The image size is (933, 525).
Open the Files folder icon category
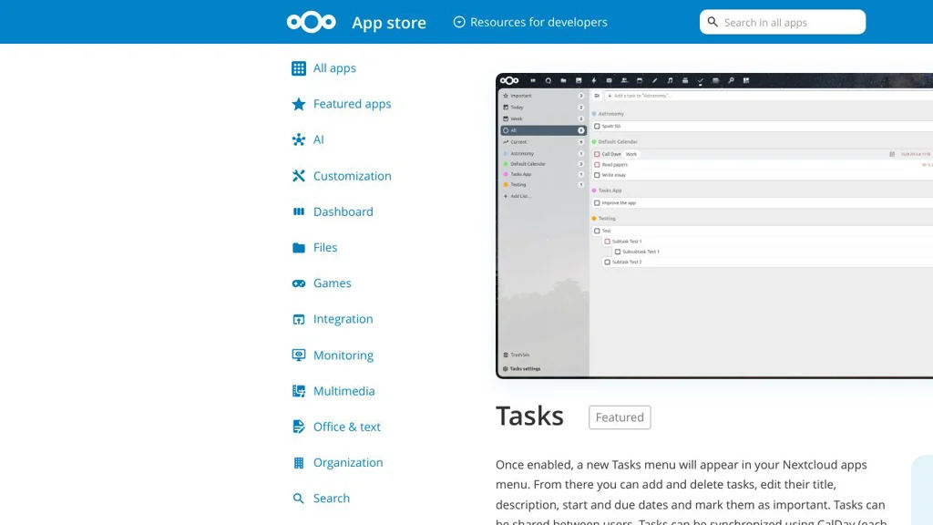pos(299,248)
